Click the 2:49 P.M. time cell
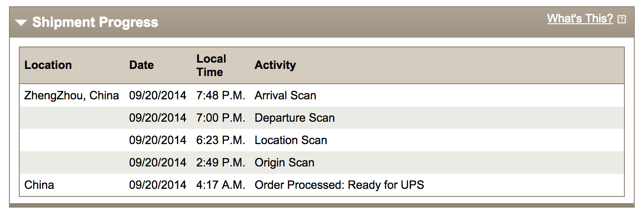The height and width of the screenshot is (213, 641). coord(221,162)
